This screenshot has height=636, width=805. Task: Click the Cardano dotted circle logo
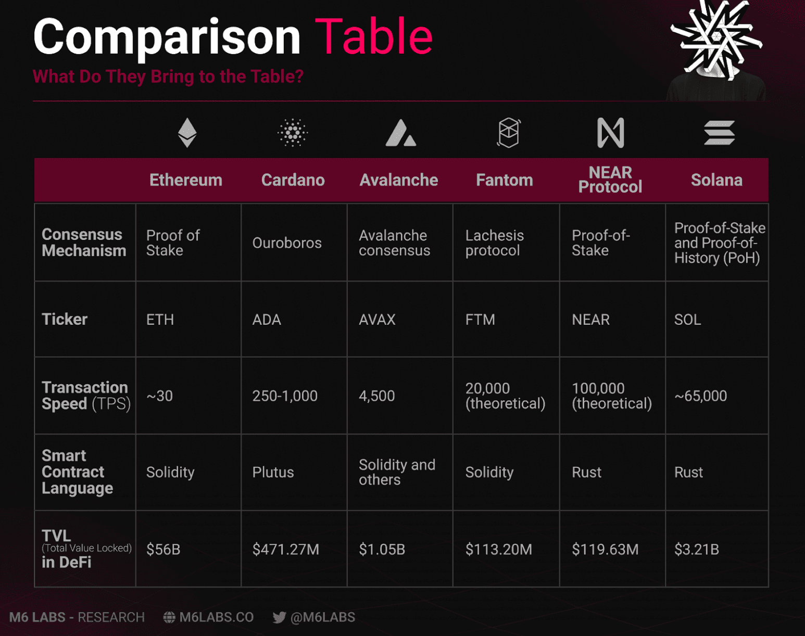[293, 132]
